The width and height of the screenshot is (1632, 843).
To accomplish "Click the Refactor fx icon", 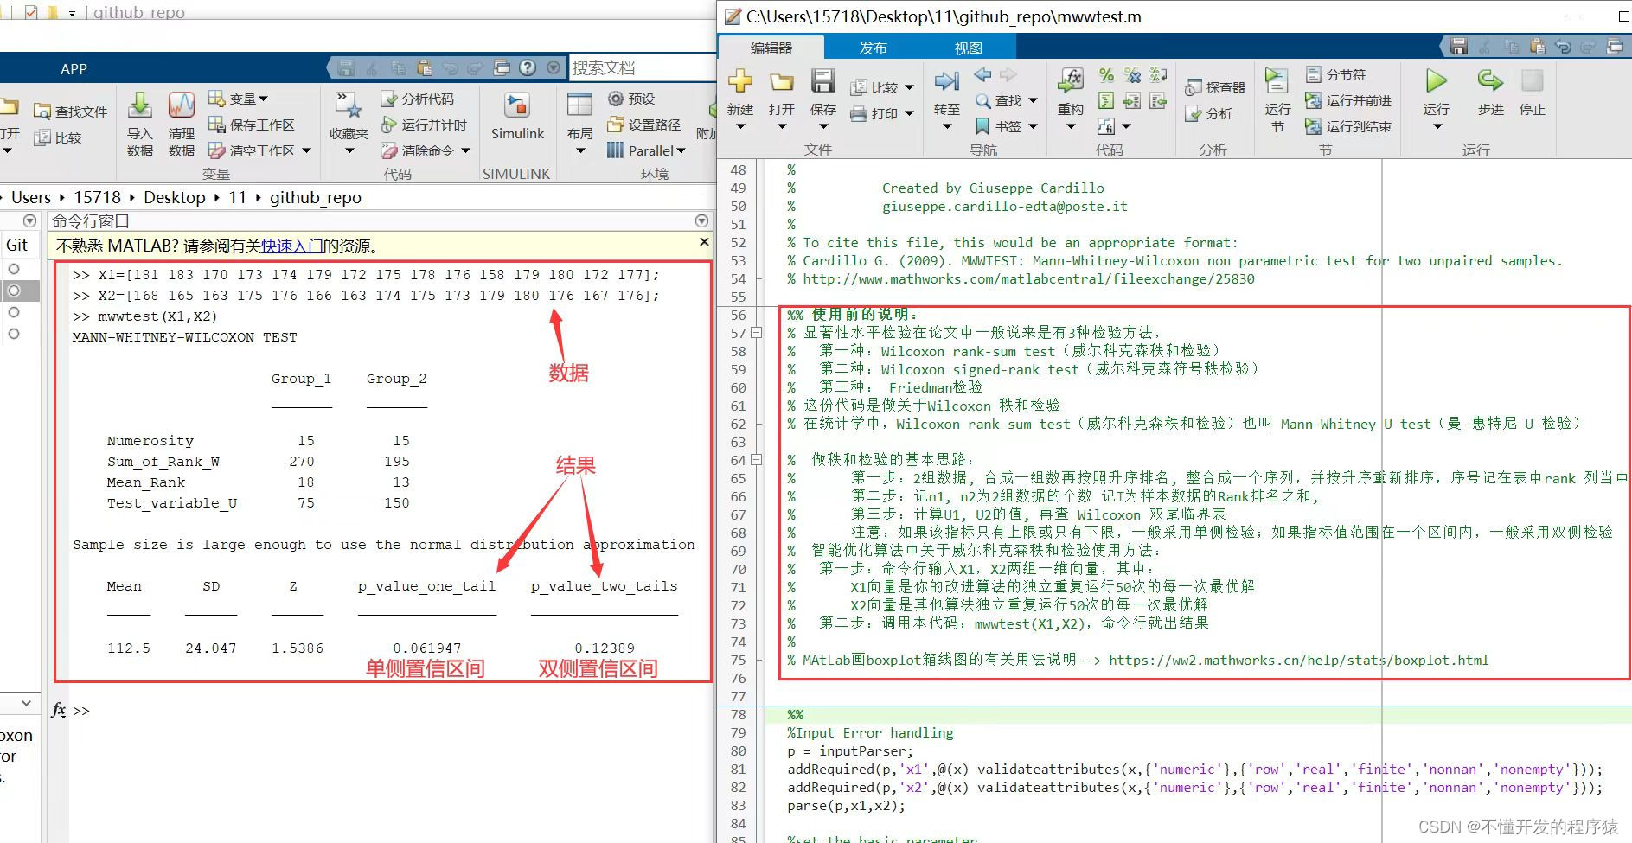I will 1071,81.
